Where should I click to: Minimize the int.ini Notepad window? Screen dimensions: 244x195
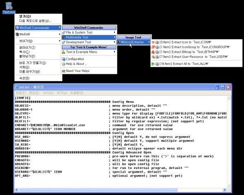[x=217, y=87]
